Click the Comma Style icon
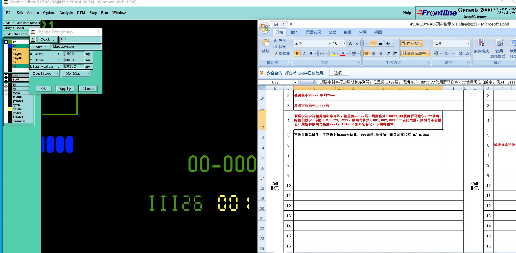 click(453, 53)
